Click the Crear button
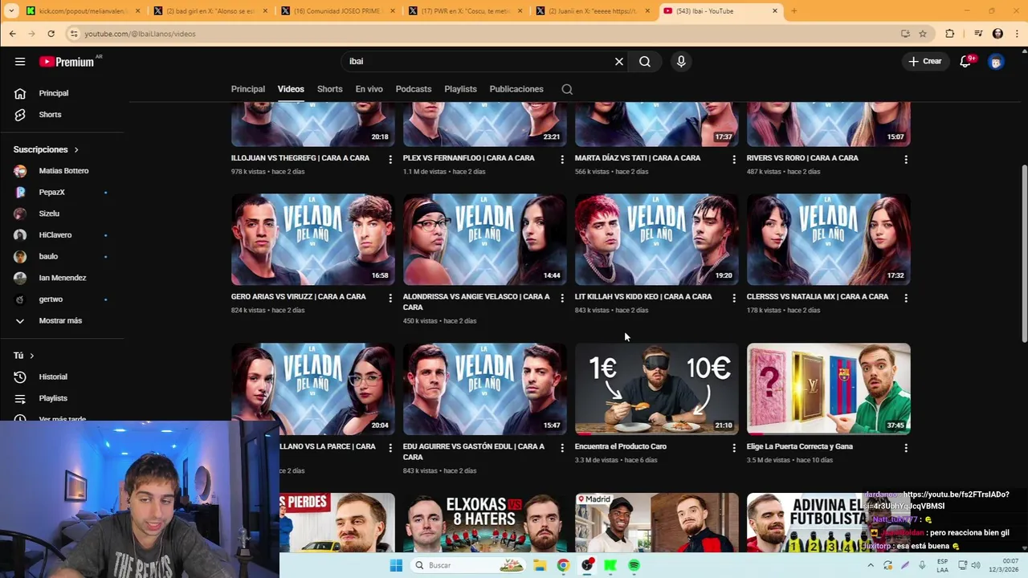The width and height of the screenshot is (1028, 578). click(925, 61)
